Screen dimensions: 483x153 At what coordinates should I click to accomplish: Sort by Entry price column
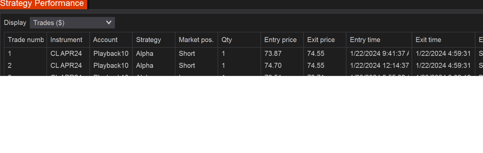(280, 40)
